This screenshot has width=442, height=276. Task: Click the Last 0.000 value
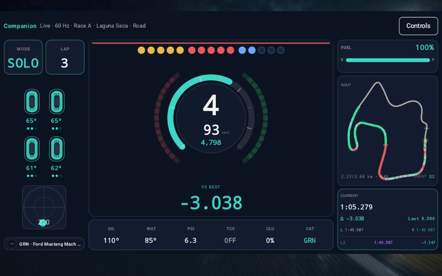pos(421,219)
